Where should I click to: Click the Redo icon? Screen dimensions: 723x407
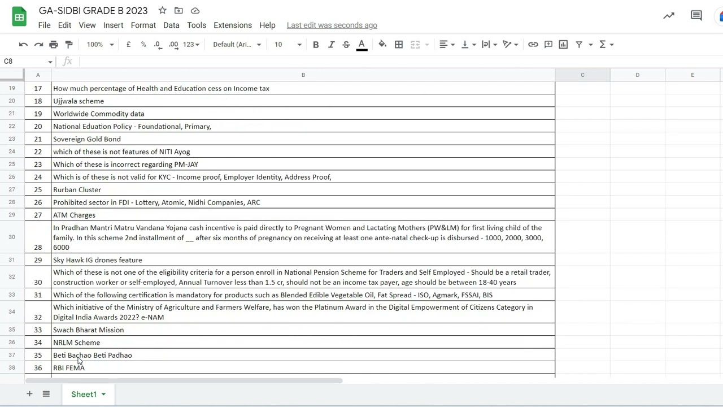coord(38,44)
